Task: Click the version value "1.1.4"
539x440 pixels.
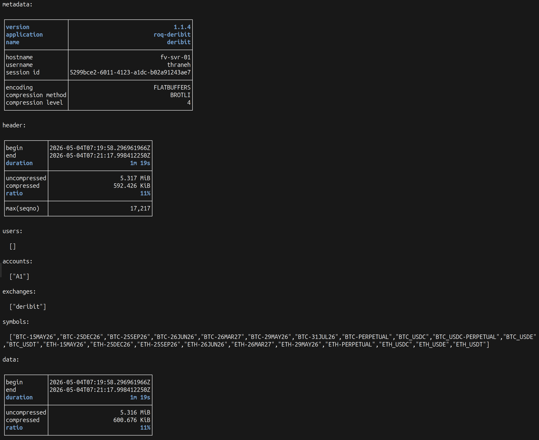Action: pyautogui.click(x=182, y=27)
